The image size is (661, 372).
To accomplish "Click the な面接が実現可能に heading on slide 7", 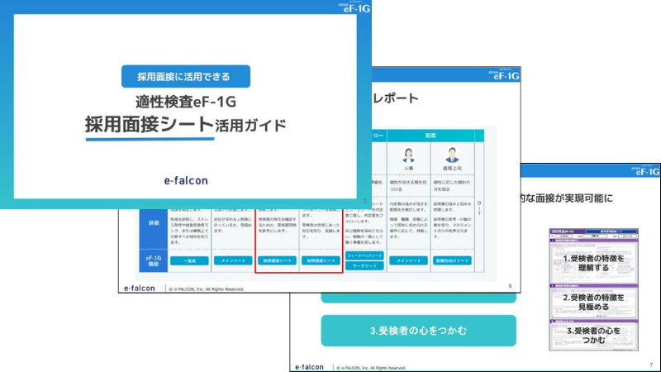I will [x=568, y=198].
